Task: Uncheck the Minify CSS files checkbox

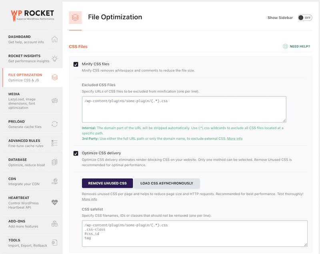Action: (x=76, y=63)
